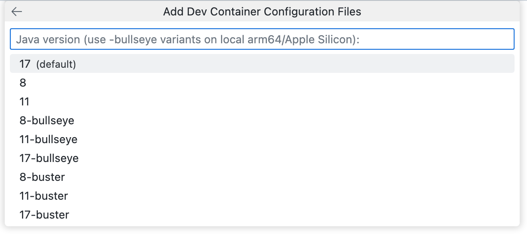Click the "(default)" label beside 17
The height and width of the screenshot is (234, 527).
tap(56, 64)
